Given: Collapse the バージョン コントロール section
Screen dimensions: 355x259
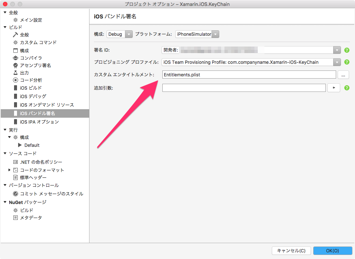Looking at the screenshot, I should pos(5,185).
